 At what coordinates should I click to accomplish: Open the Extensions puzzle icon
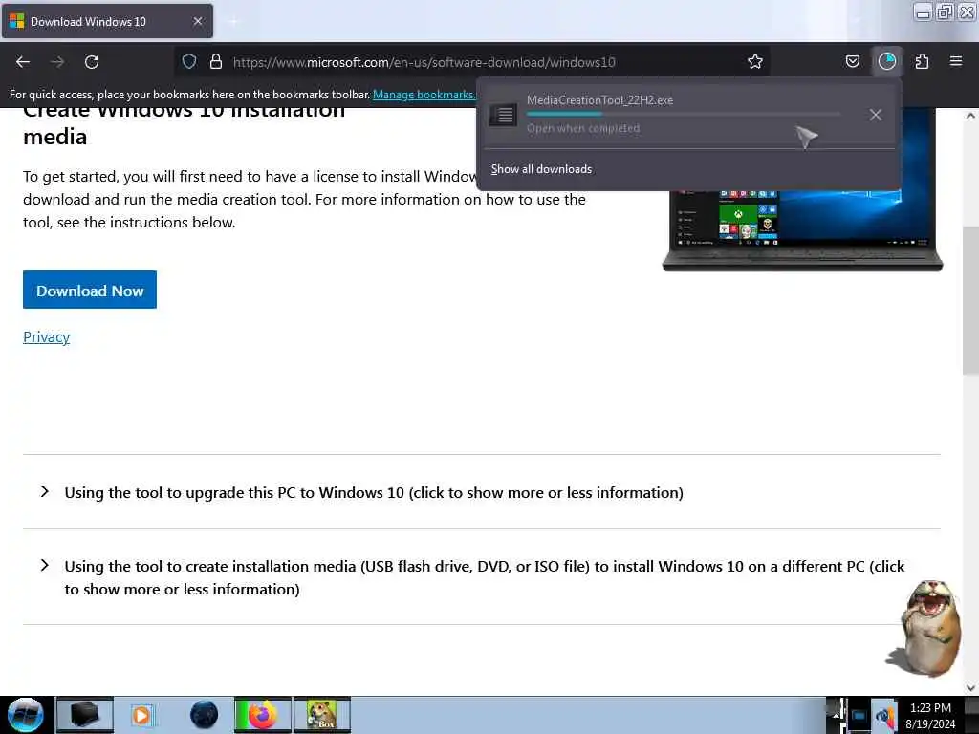(x=922, y=61)
